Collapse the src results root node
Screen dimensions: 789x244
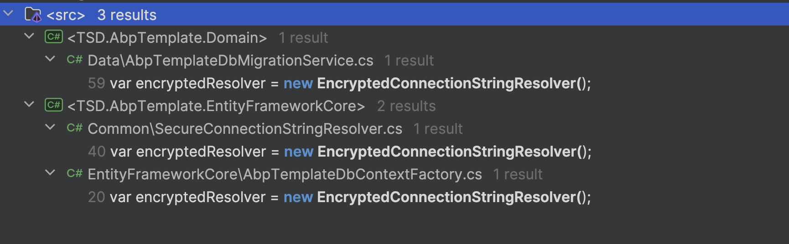coord(8,14)
